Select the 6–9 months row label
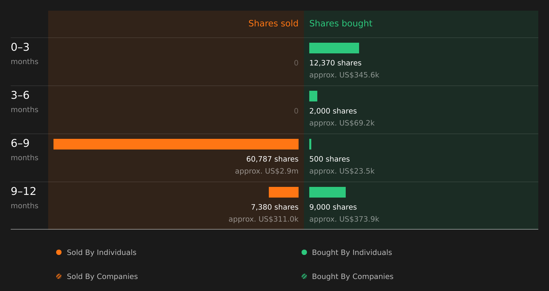Viewport: 549px width, 291px height. [x=24, y=150]
